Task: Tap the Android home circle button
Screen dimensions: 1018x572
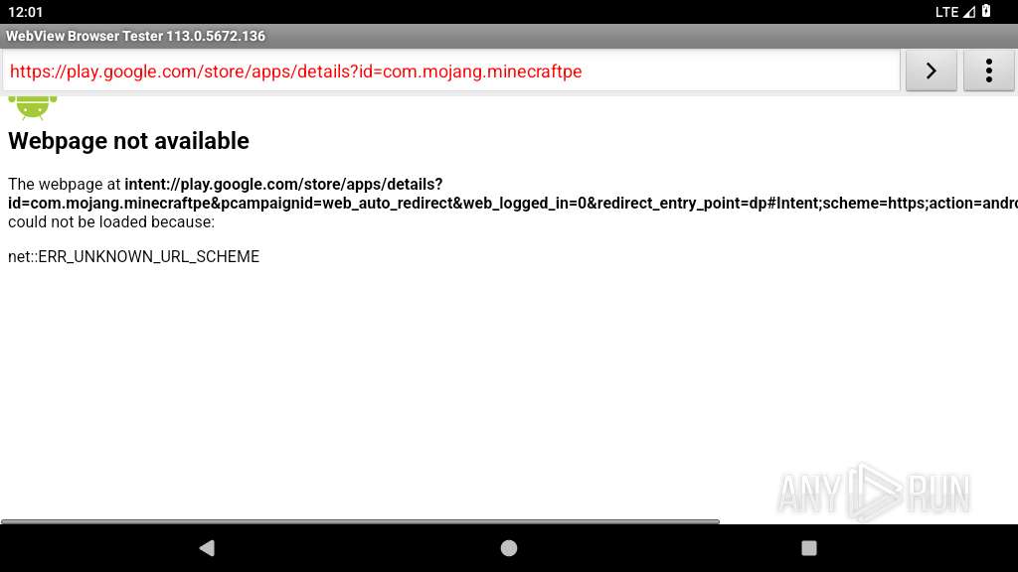Action: [509, 548]
